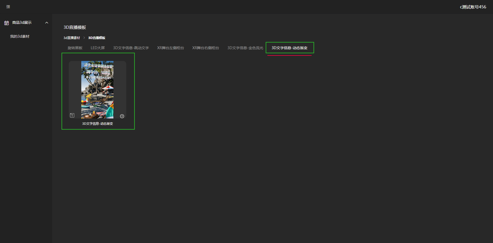Switch to the LED大屏 tab

[98, 48]
